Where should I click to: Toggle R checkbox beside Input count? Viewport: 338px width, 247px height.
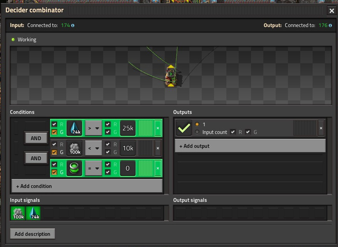coord(233,132)
